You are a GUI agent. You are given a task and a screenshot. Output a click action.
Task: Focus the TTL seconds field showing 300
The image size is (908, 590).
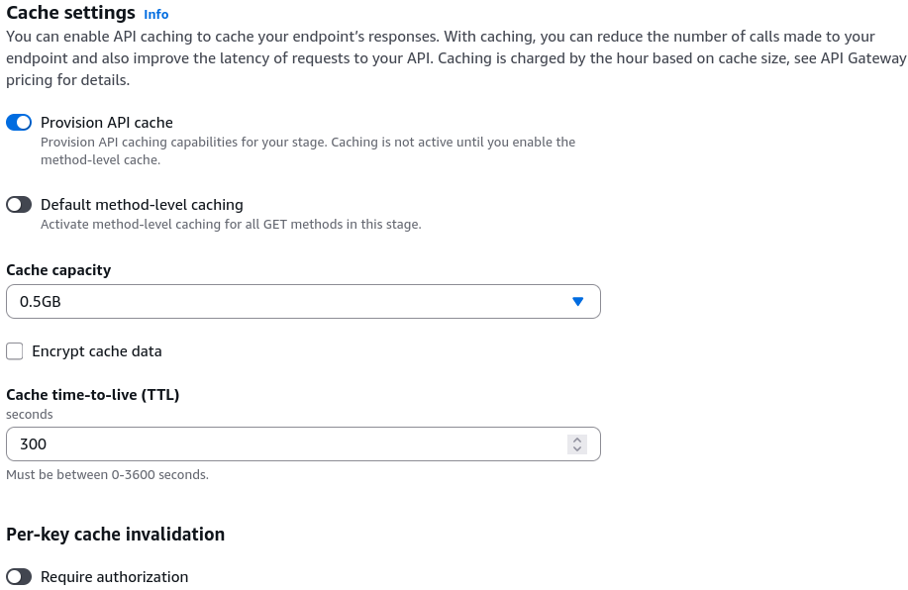(x=303, y=444)
